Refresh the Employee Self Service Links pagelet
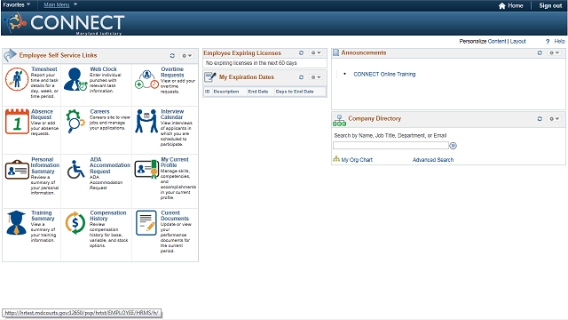Image resolution: width=568 pixels, height=320 pixels. (x=172, y=55)
